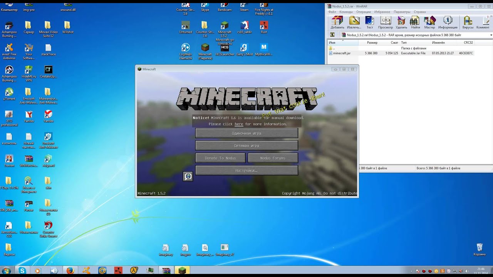This screenshot has height=277, width=493.
Task: Select the stackTrace file on desktop
Action: tap(49, 50)
